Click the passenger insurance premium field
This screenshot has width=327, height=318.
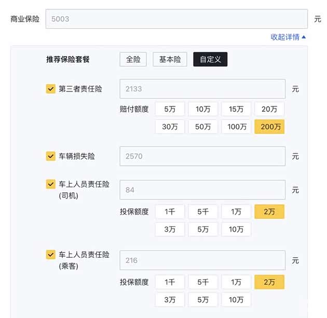[202, 260]
